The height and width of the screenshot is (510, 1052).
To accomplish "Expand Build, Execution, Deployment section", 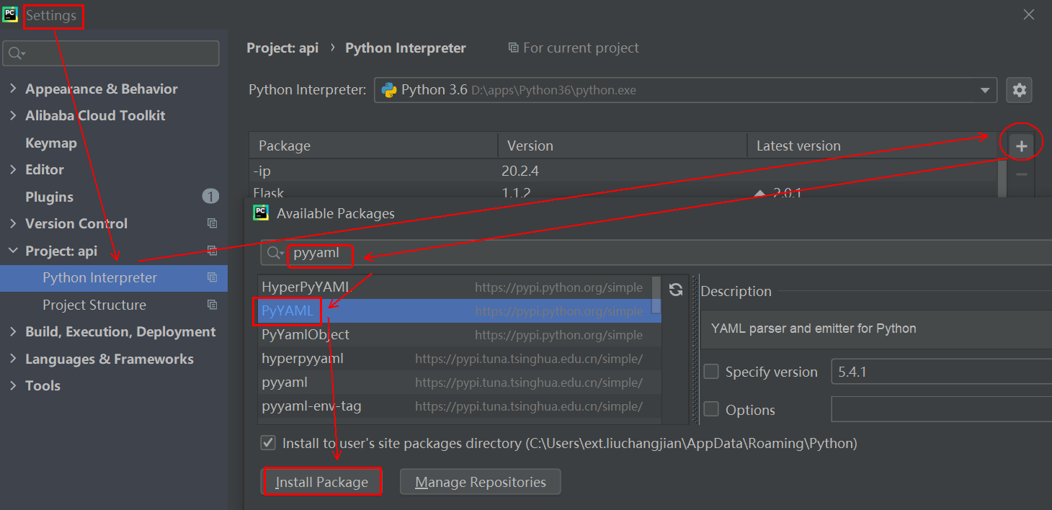I will coord(13,332).
